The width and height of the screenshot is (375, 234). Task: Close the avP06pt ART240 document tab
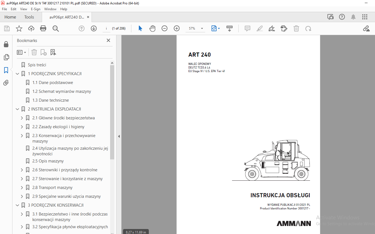tap(88, 17)
